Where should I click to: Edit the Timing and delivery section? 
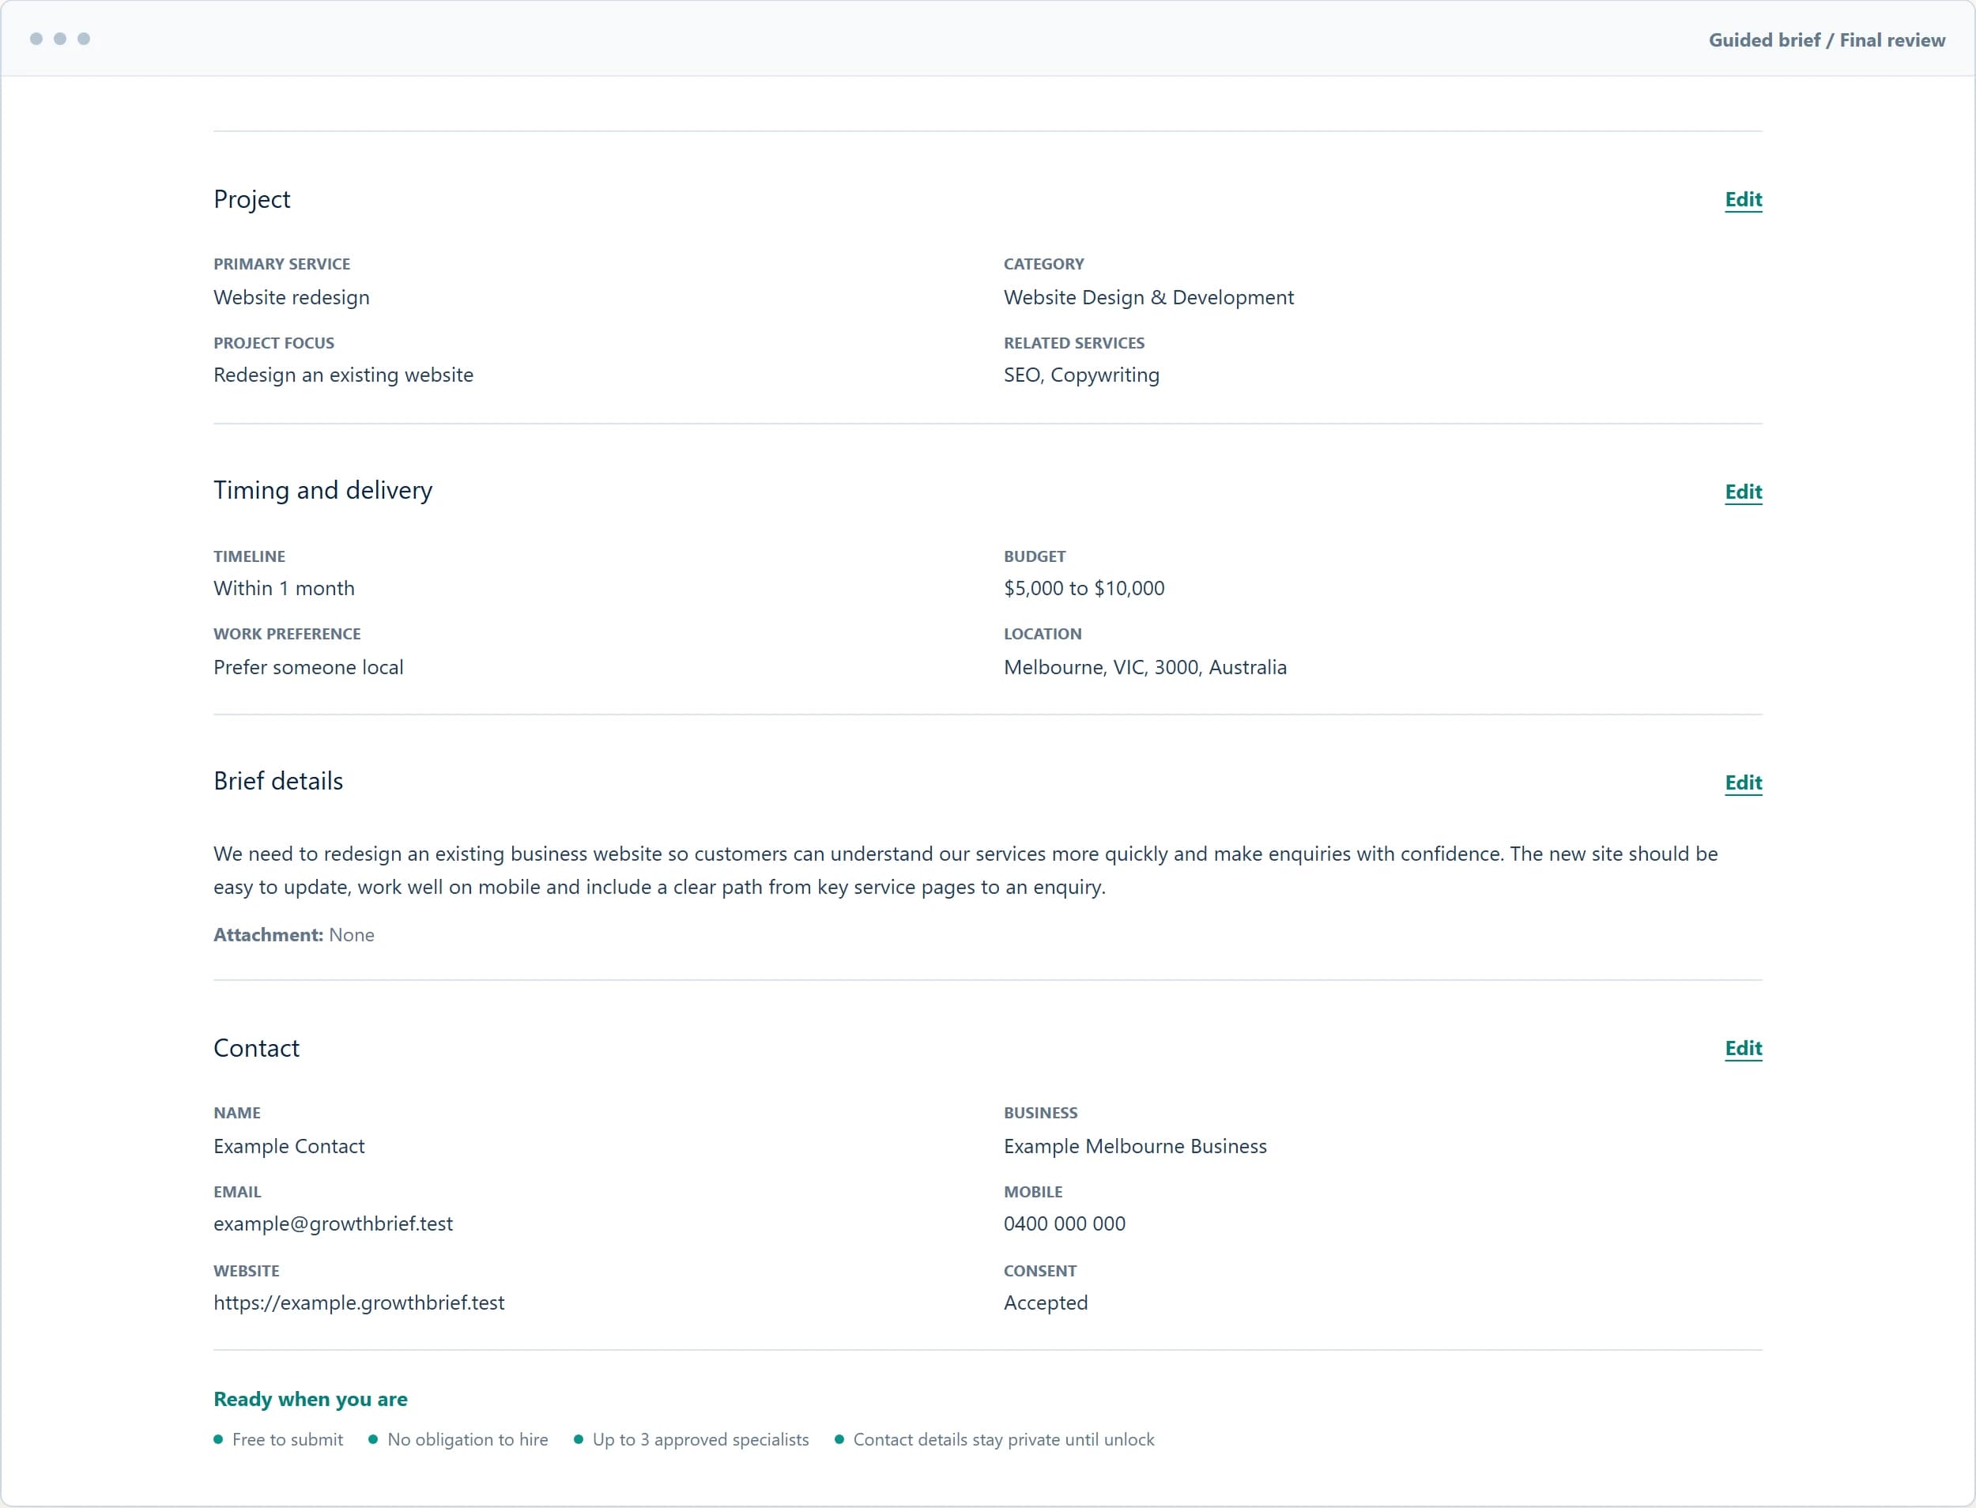[1743, 492]
